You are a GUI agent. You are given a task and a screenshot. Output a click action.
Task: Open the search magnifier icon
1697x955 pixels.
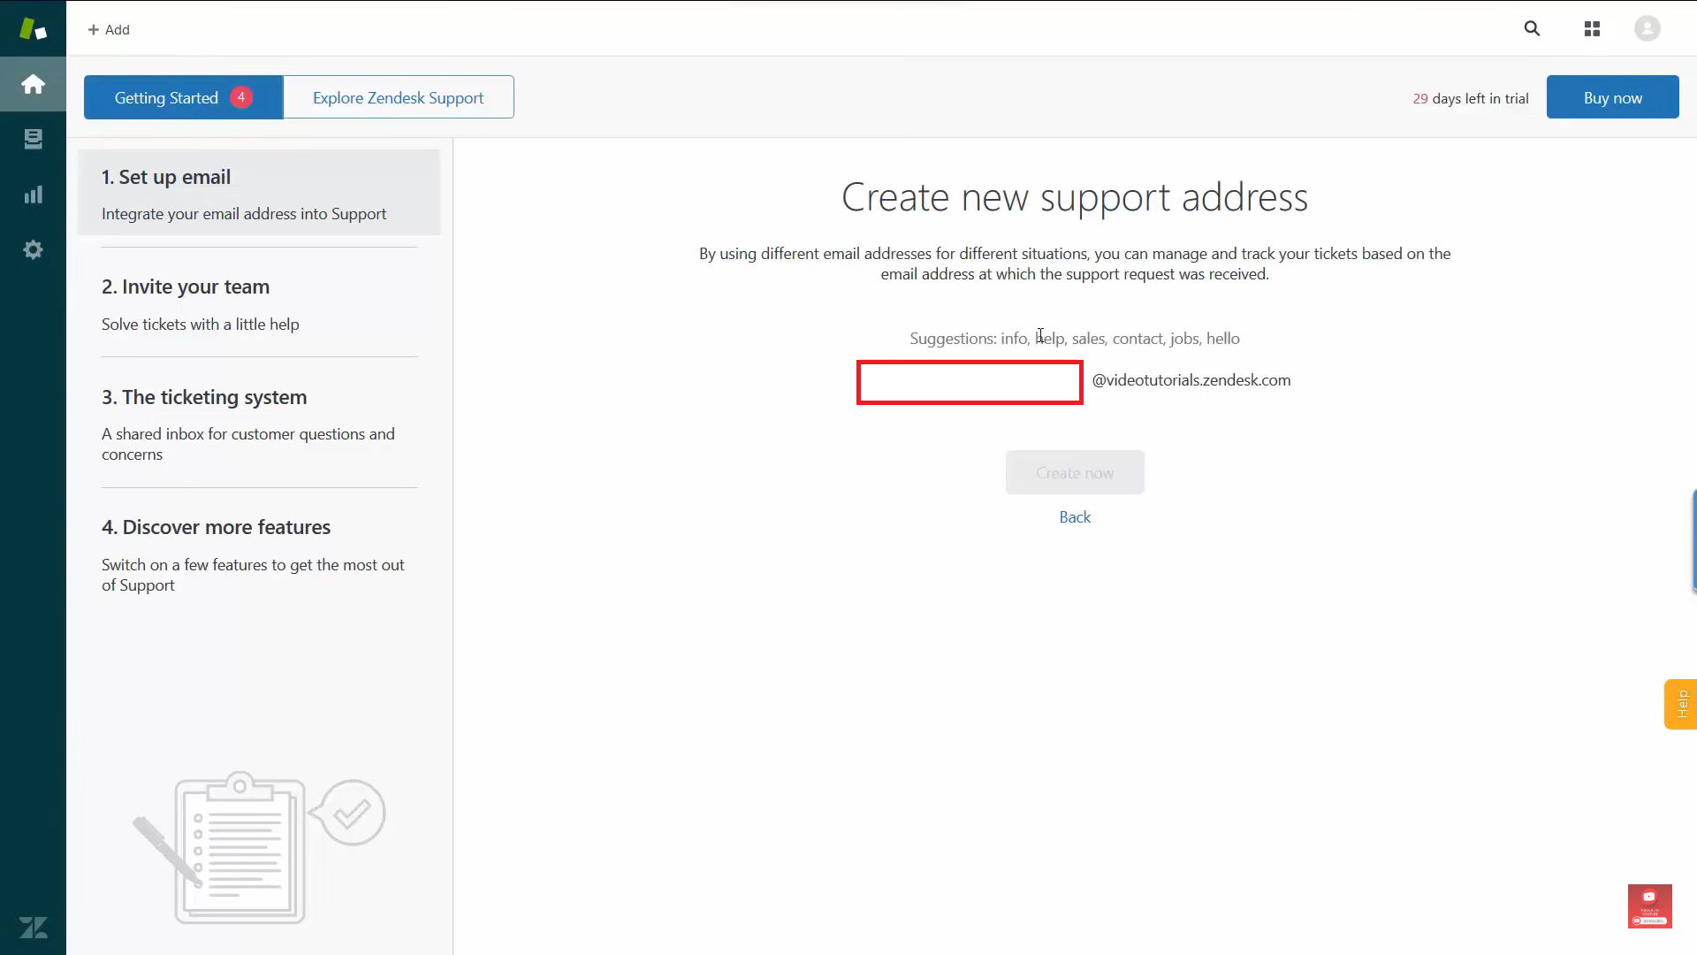[x=1532, y=28]
